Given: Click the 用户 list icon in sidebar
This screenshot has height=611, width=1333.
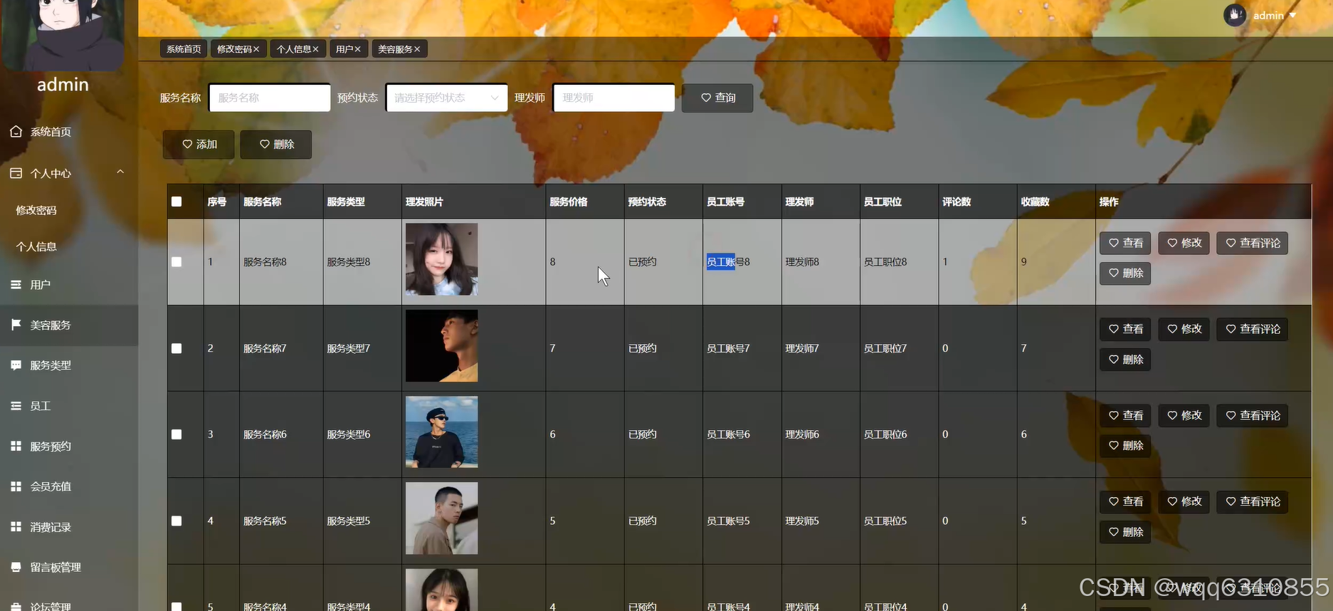Looking at the screenshot, I should coord(16,285).
